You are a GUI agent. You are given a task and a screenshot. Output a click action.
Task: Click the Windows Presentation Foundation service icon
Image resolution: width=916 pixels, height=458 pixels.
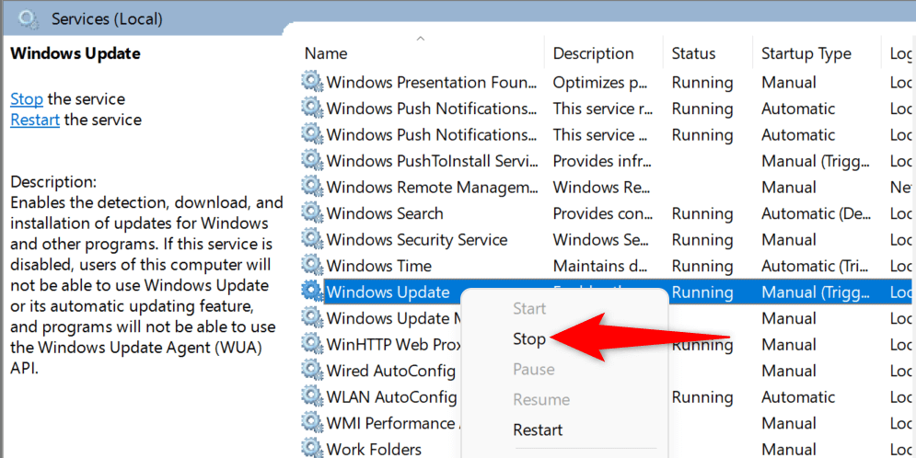(x=313, y=82)
